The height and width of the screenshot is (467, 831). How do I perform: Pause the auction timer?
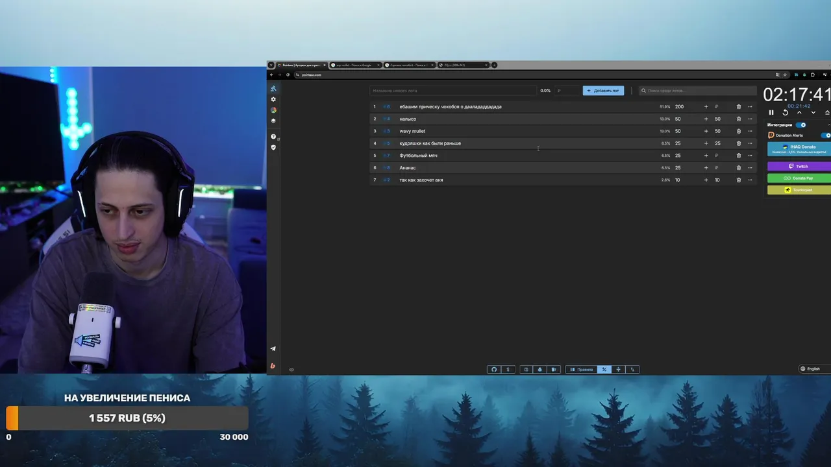pos(771,113)
